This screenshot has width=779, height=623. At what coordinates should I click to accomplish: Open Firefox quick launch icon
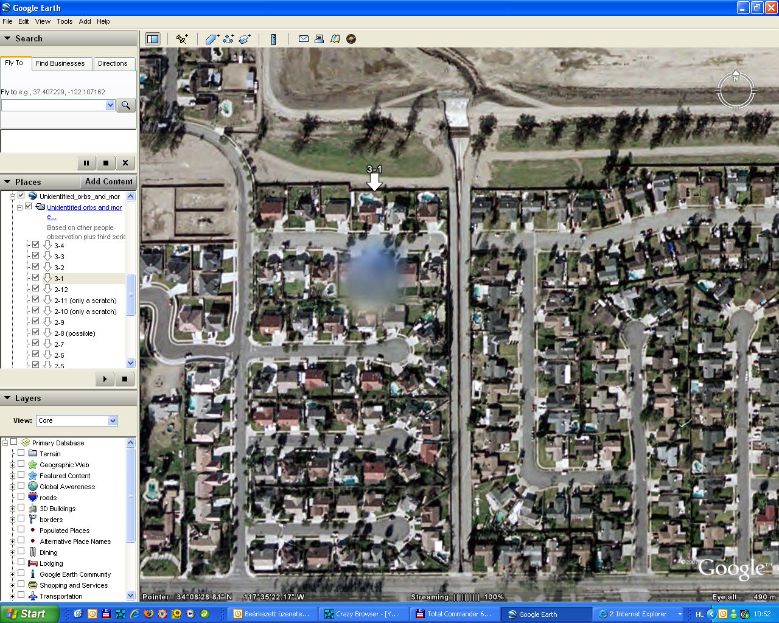[x=148, y=614]
